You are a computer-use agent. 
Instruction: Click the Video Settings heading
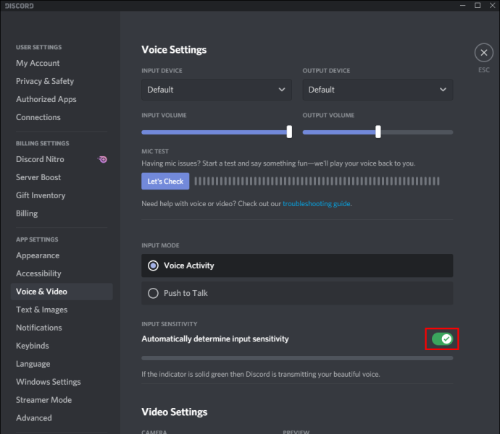175,412
